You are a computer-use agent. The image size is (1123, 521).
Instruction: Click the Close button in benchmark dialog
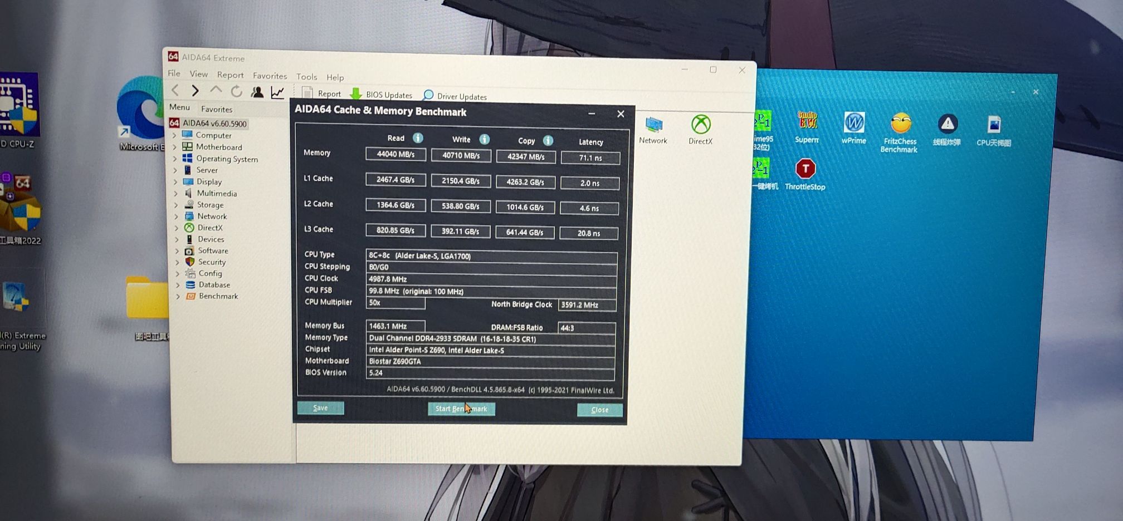[x=600, y=410]
